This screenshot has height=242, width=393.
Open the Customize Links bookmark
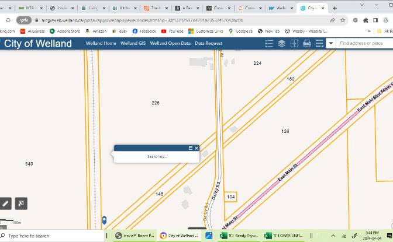coord(205,31)
